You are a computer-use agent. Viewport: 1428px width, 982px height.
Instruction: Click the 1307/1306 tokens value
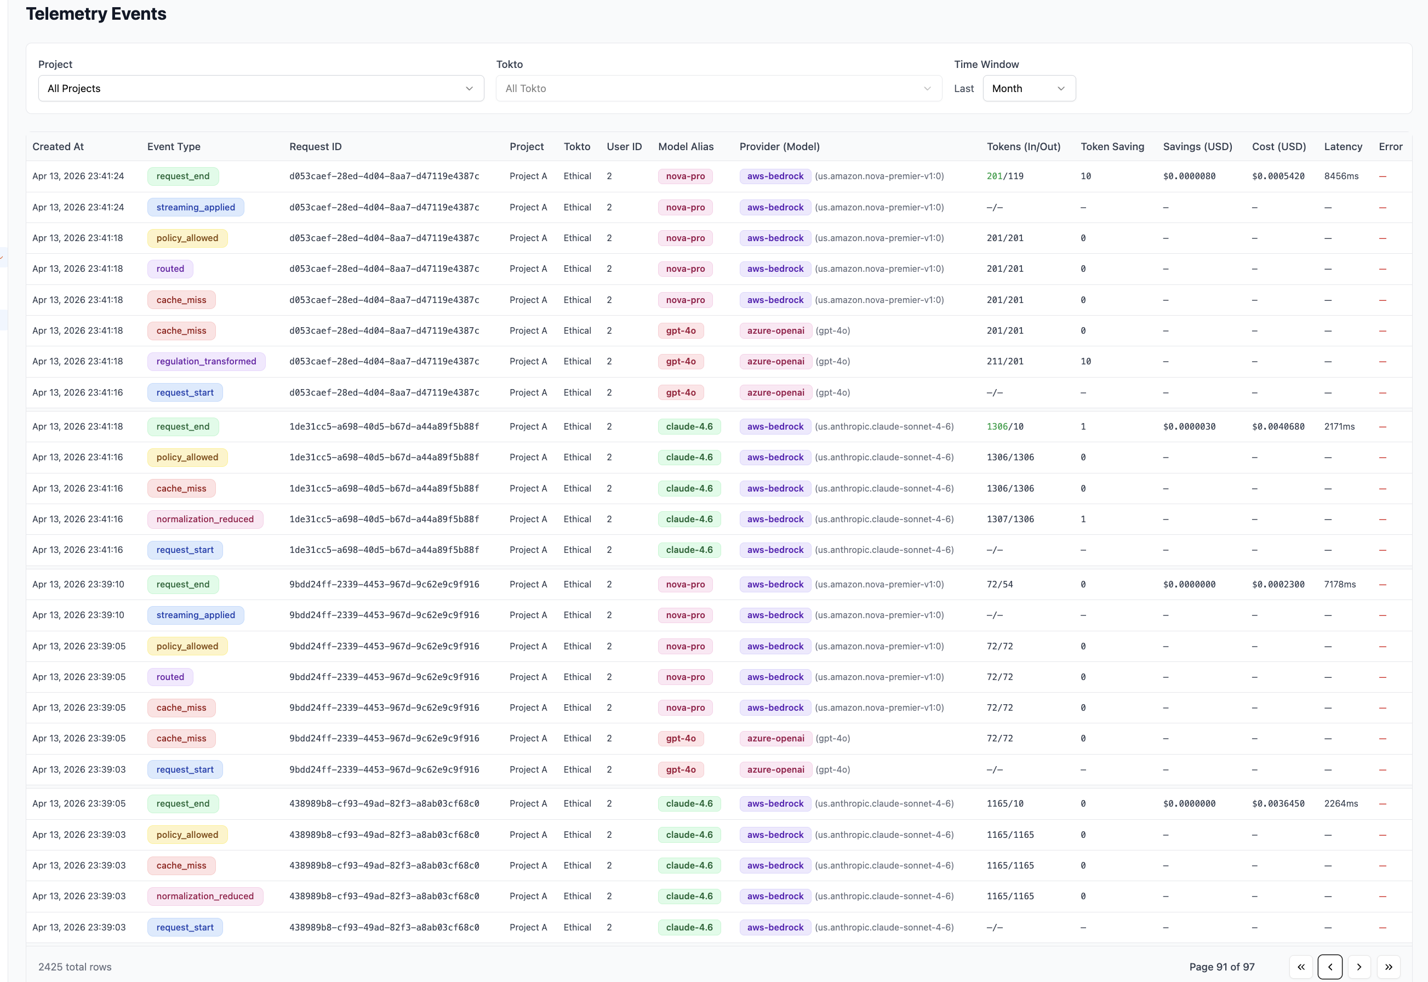pos(1010,519)
